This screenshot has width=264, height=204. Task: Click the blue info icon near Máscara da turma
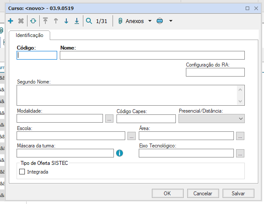pyautogui.click(x=120, y=153)
